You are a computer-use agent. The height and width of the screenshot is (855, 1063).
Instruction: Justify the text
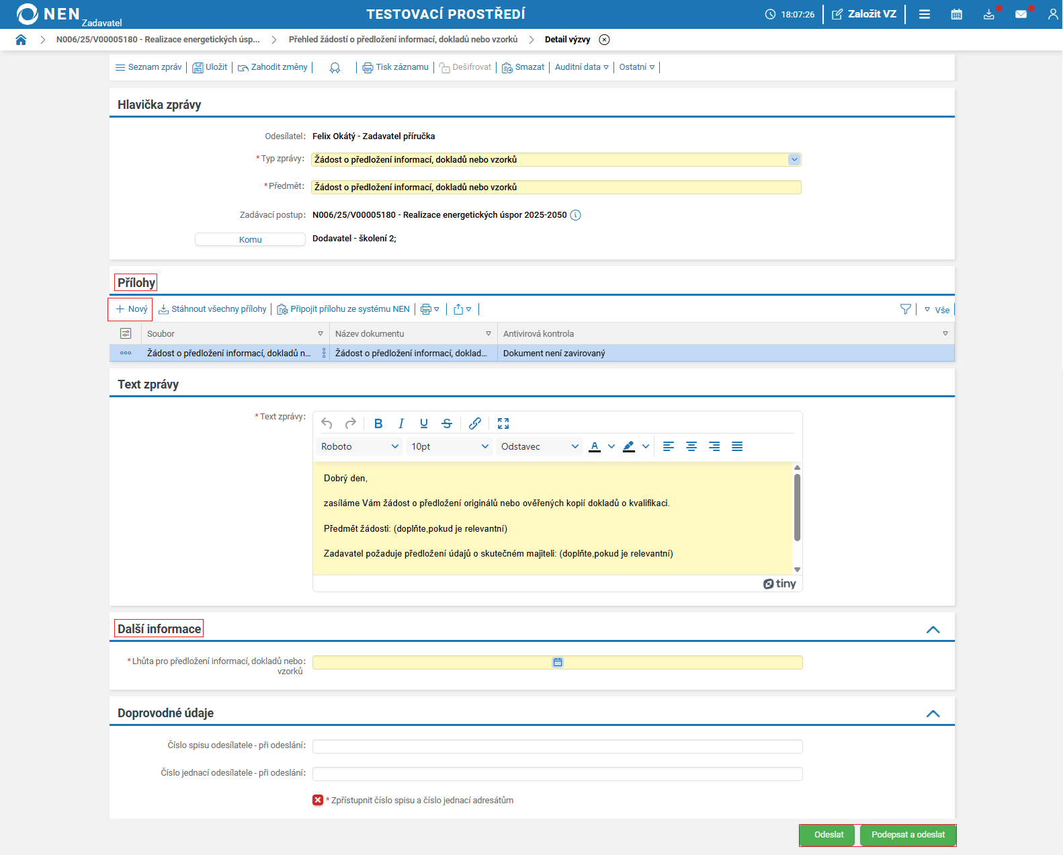click(x=737, y=446)
